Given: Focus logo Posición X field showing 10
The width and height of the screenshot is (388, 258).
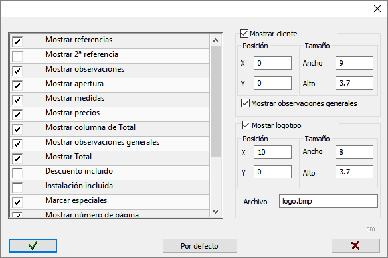Looking at the screenshot, I should (272, 152).
